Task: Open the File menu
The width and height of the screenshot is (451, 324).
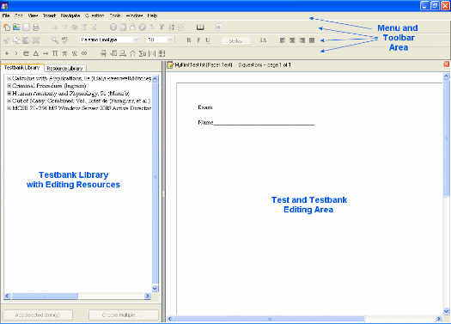Action: 6,15
